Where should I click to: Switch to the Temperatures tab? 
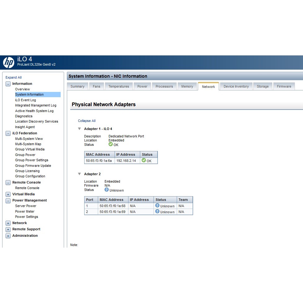coord(119,86)
